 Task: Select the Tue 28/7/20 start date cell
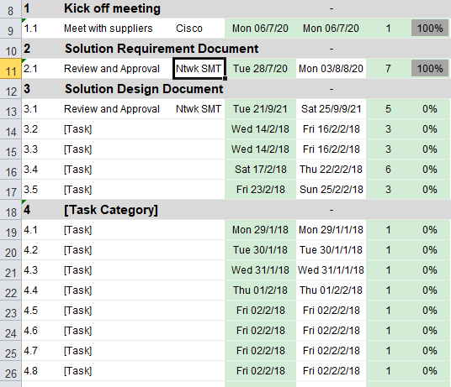point(260,69)
